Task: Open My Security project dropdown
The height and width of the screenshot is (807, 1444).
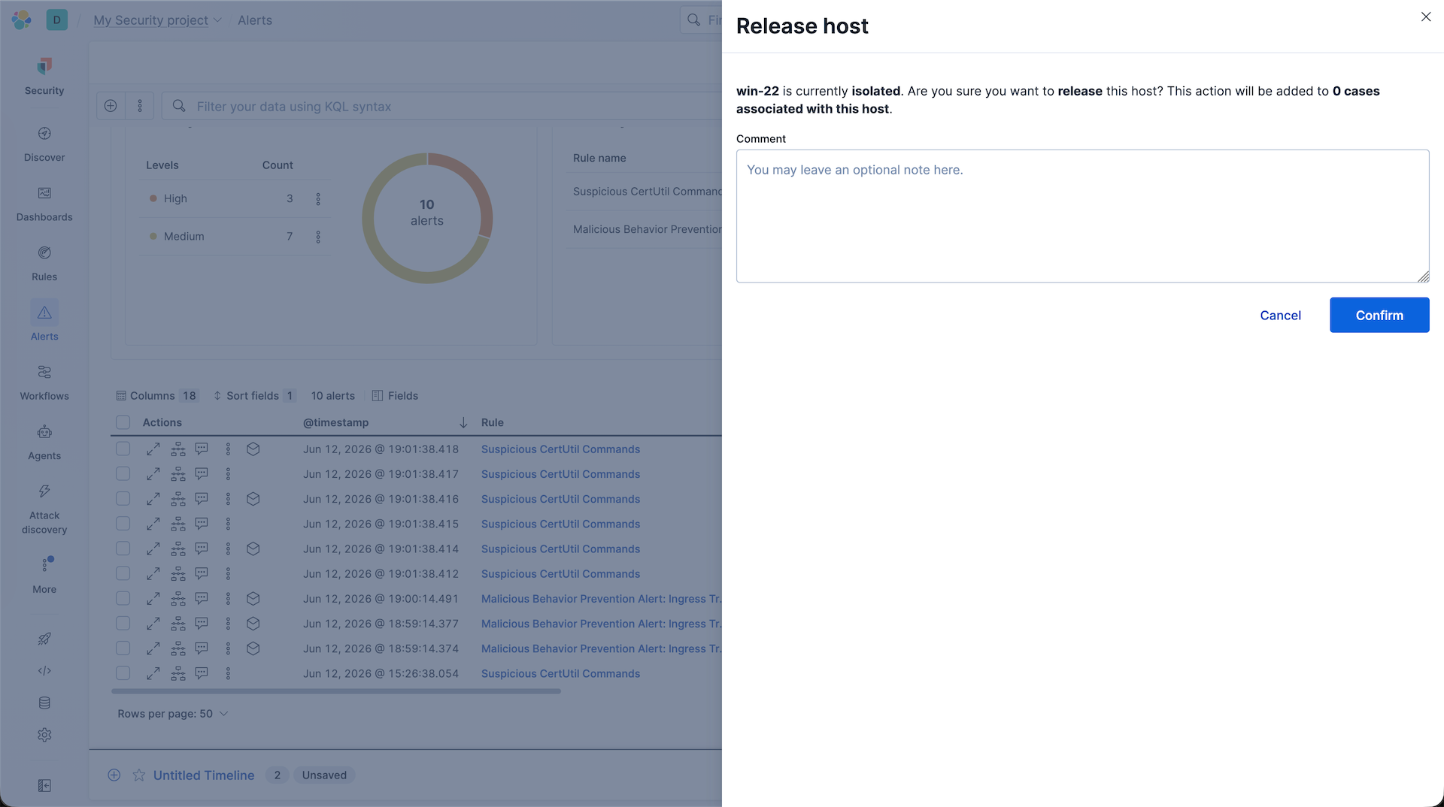Action: pyautogui.click(x=157, y=20)
